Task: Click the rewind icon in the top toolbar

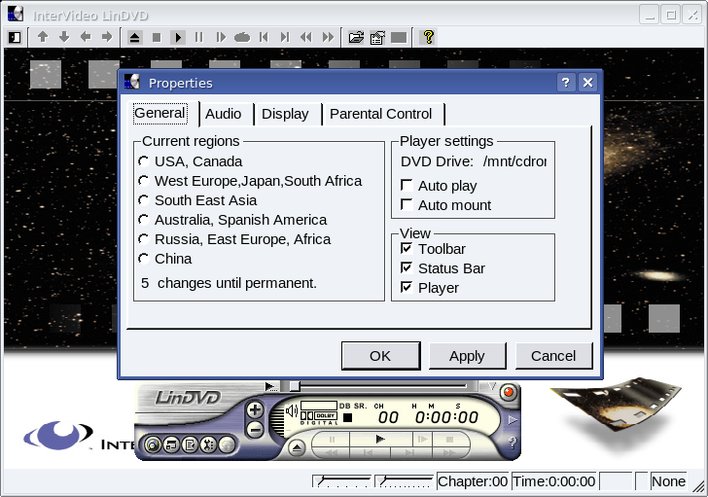Action: pos(306,38)
